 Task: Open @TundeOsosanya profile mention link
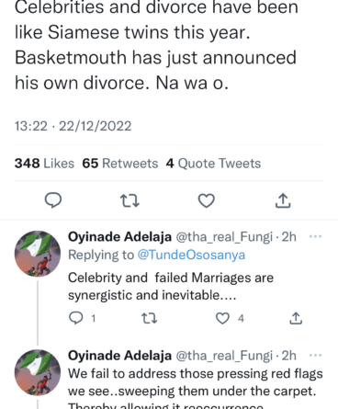[191, 255]
